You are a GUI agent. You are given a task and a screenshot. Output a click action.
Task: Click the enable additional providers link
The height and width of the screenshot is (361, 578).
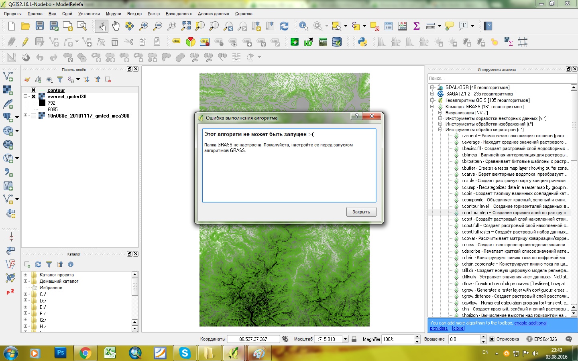530,323
